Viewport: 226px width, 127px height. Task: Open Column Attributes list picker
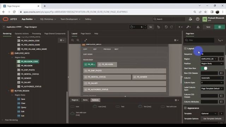[x=221, y=102]
